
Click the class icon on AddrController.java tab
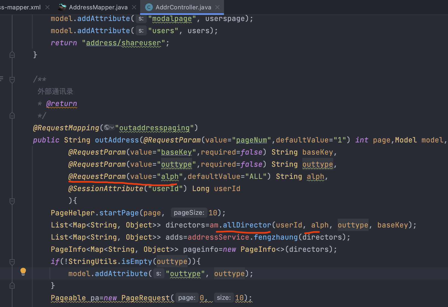149,7
